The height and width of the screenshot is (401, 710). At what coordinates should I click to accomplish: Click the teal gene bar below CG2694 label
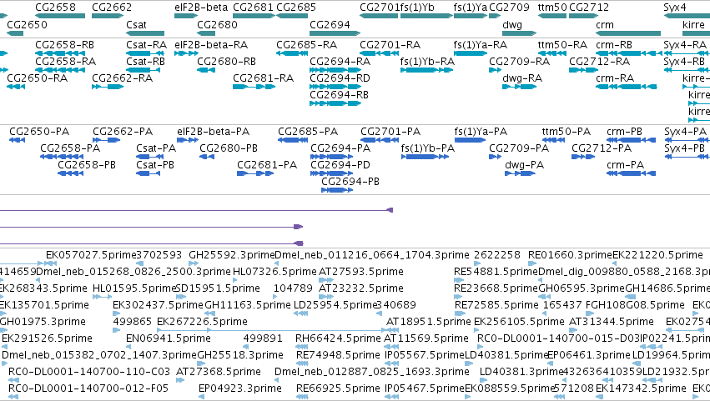pyautogui.click(x=335, y=33)
